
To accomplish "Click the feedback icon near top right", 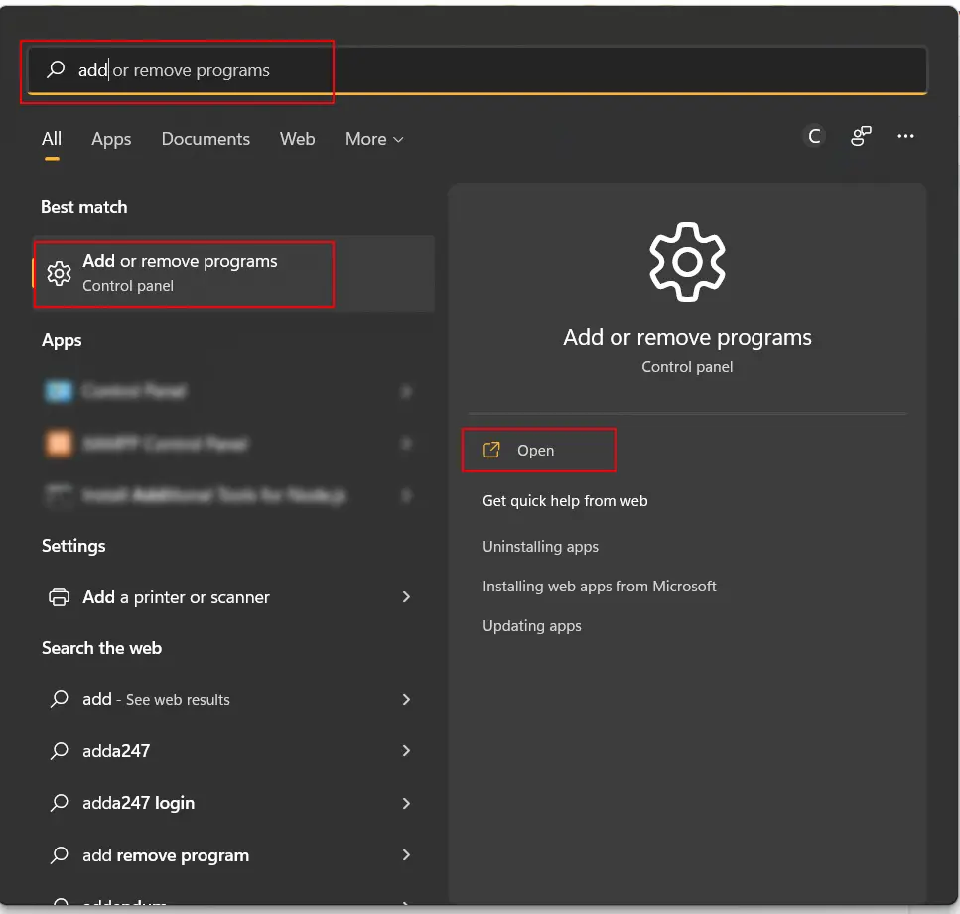I will tap(860, 136).
